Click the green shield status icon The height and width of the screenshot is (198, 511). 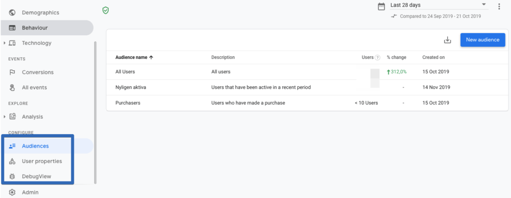(106, 10)
